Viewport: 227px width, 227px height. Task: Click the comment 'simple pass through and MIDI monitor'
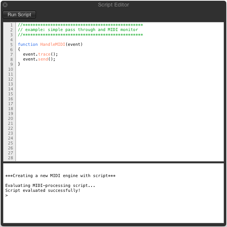pos(81,30)
